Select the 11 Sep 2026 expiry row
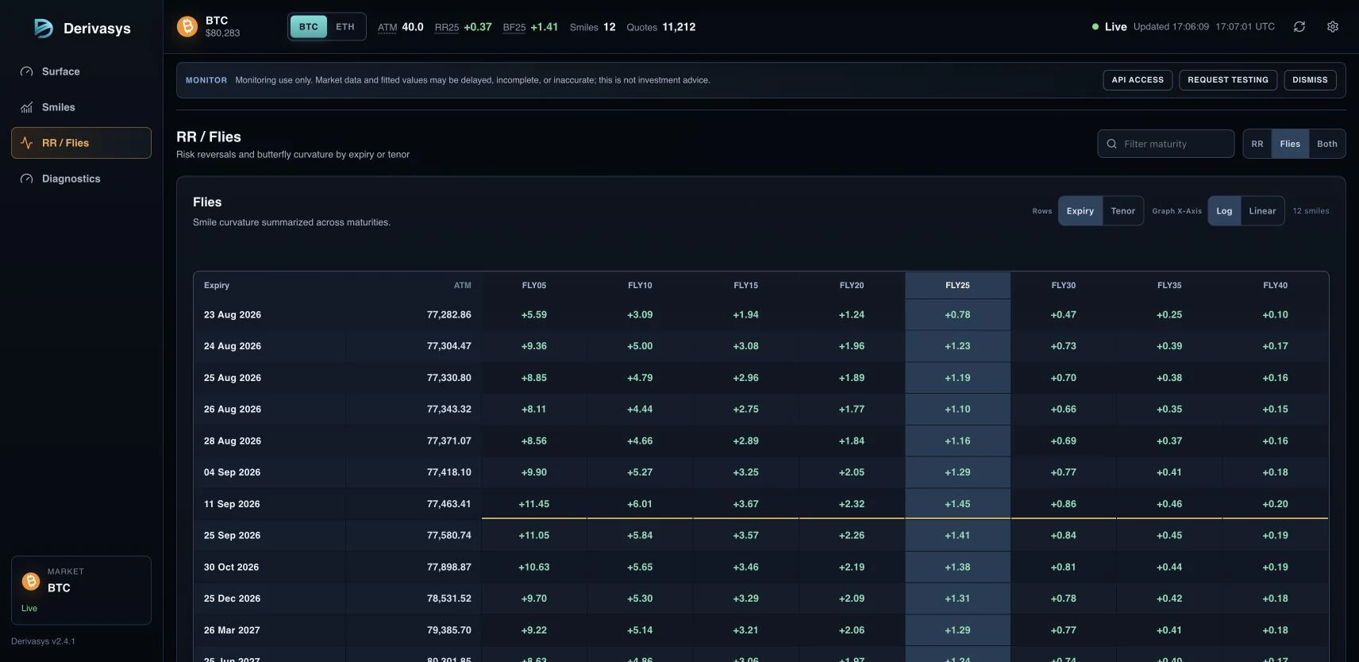Viewport: 1359px width, 662px height. (760, 504)
